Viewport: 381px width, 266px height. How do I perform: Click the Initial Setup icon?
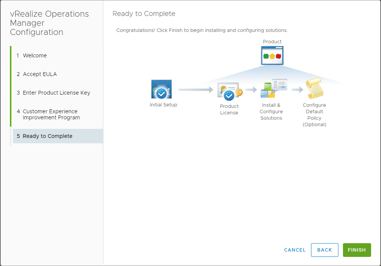point(162,89)
